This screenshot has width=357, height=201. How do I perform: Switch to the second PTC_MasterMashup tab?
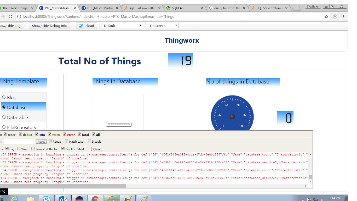coord(100,8)
